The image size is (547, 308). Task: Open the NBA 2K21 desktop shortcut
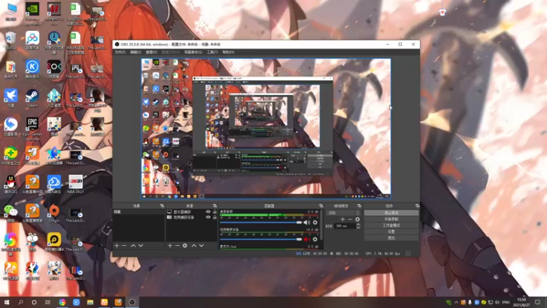(75, 184)
